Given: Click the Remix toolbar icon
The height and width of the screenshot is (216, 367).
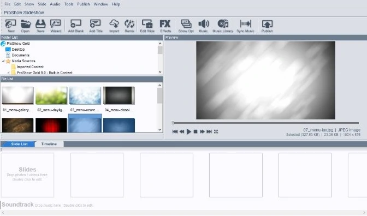Looking at the screenshot, I should click(x=129, y=26).
